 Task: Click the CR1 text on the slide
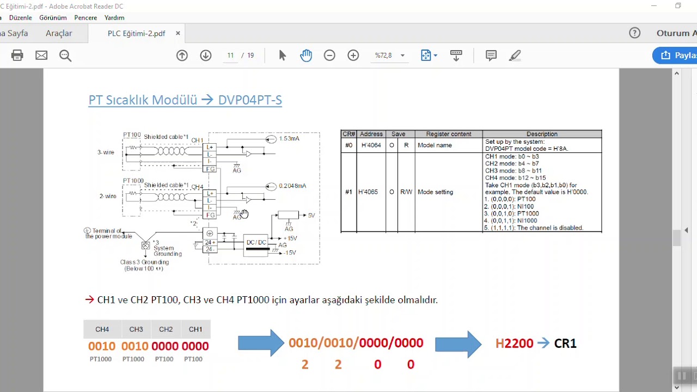(x=565, y=343)
